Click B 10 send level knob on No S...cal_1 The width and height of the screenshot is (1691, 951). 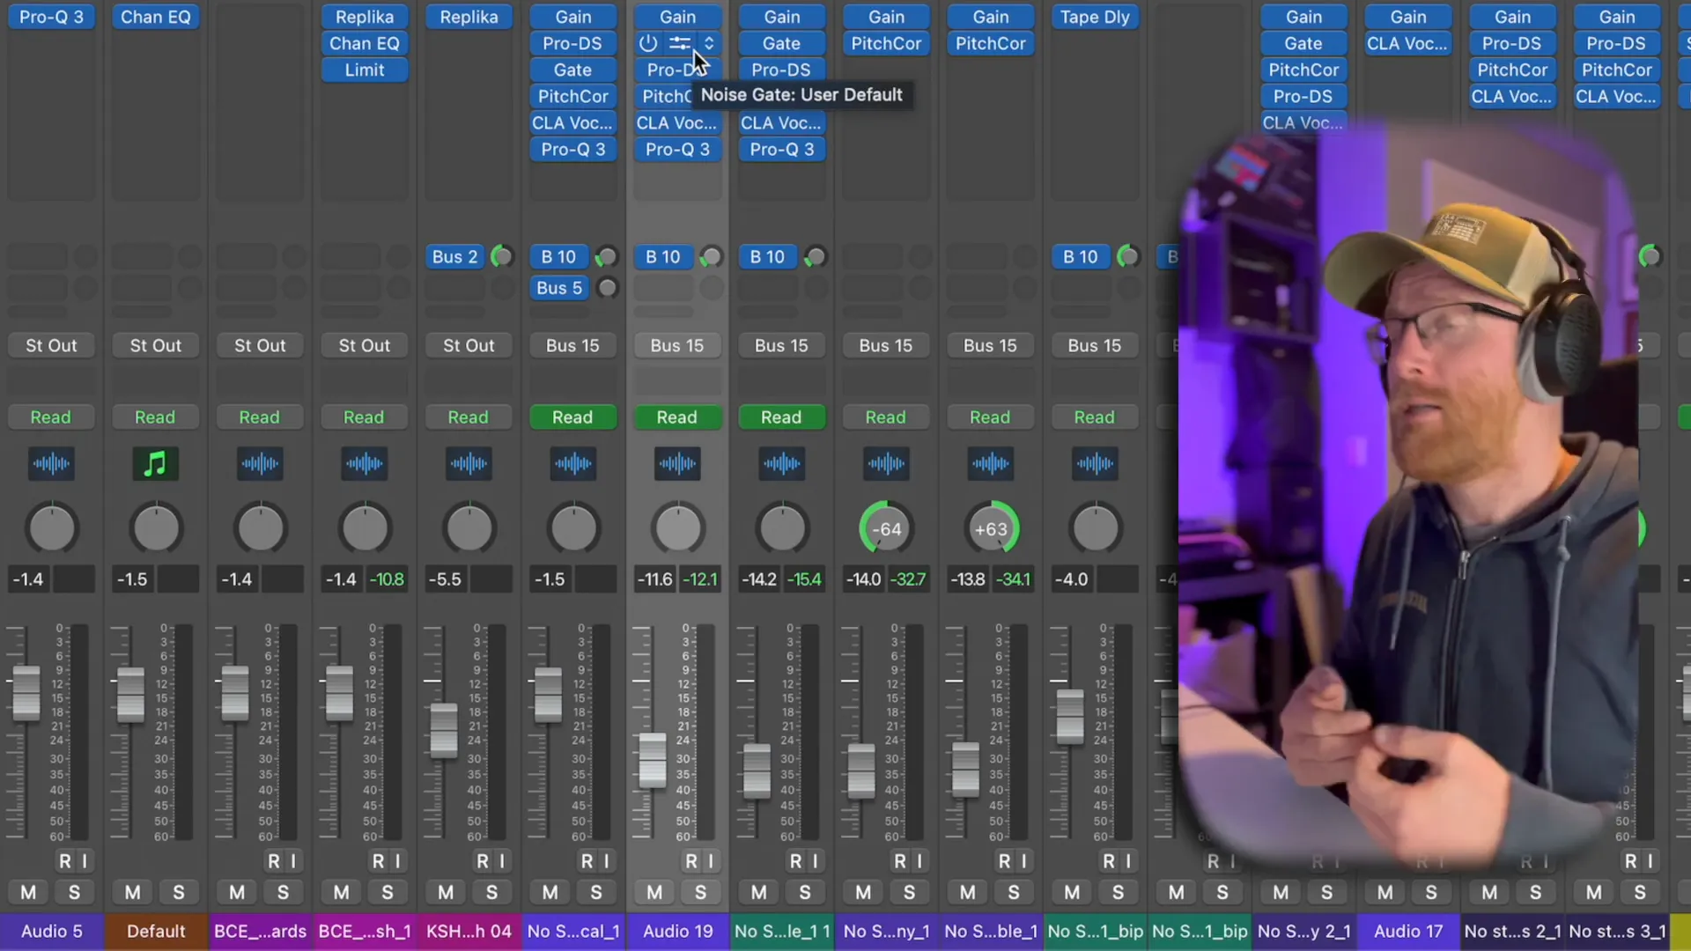pyautogui.click(x=606, y=256)
